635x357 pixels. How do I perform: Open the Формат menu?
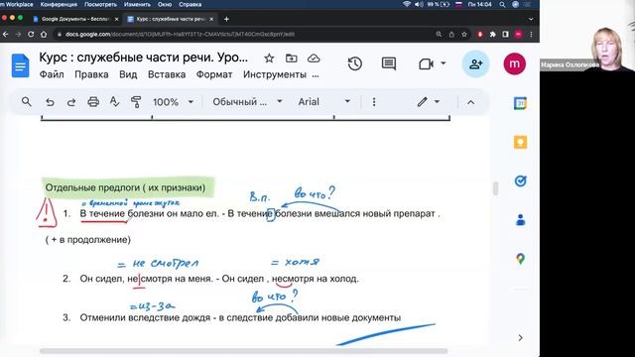pos(214,75)
